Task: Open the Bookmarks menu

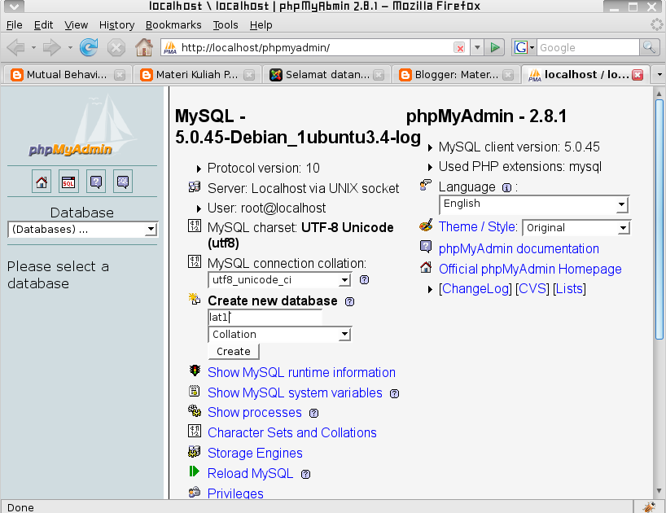Action: click(173, 25)
